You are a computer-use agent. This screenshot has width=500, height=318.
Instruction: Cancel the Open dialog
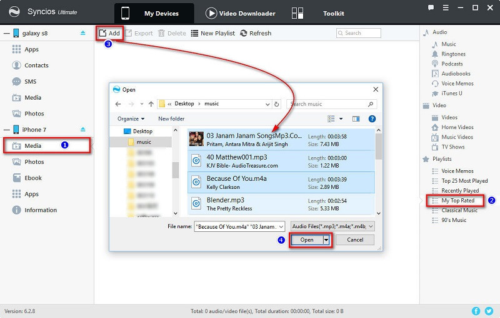pyautogui.click(x=355, y=240)
